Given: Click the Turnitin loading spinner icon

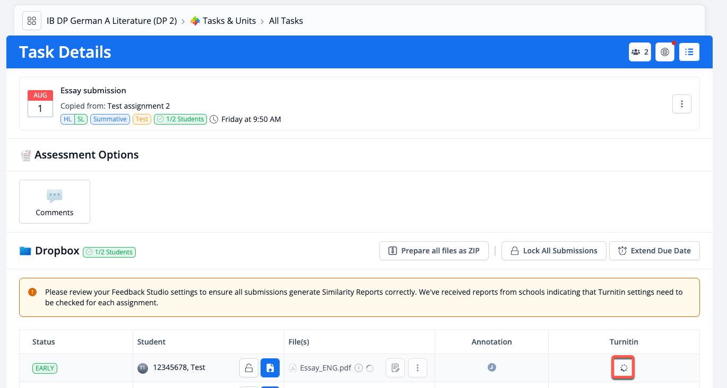Looking at the screenshot, I should (x=624, y=368).
